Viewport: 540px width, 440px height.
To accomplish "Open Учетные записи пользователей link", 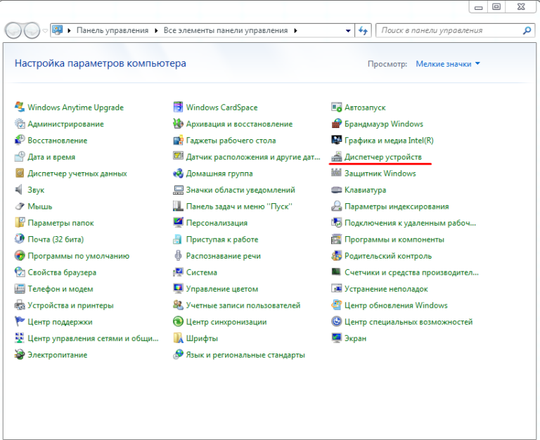I will pos(243,306).
